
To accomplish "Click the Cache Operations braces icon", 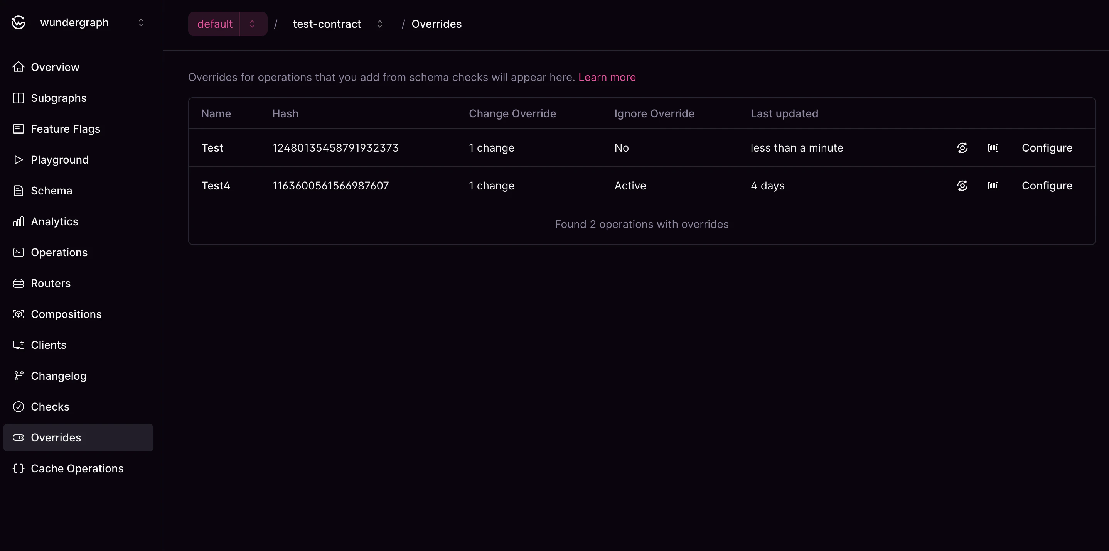I will pyautogui.click(x=18, y=469).
